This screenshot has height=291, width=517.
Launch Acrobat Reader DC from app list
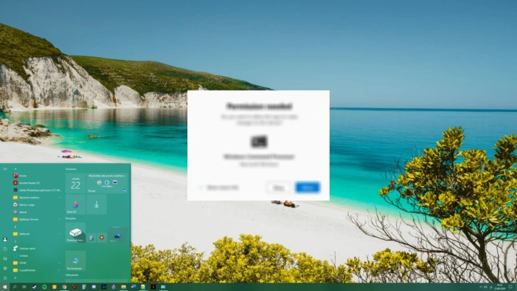tap(37, 183)
